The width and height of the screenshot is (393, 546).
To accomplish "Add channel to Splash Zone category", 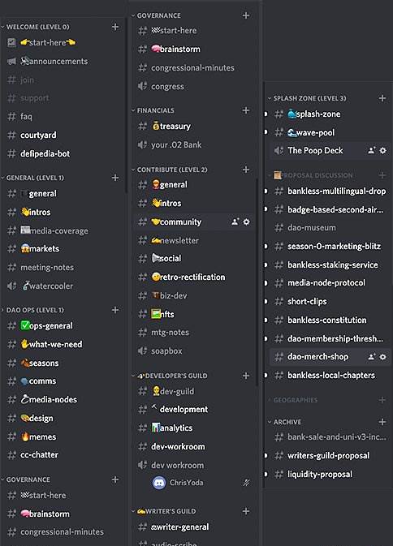I will (382, 98).
